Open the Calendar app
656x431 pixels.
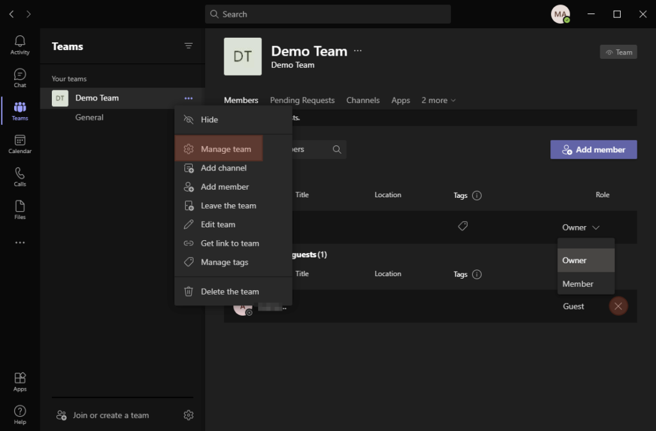point(20,144)
